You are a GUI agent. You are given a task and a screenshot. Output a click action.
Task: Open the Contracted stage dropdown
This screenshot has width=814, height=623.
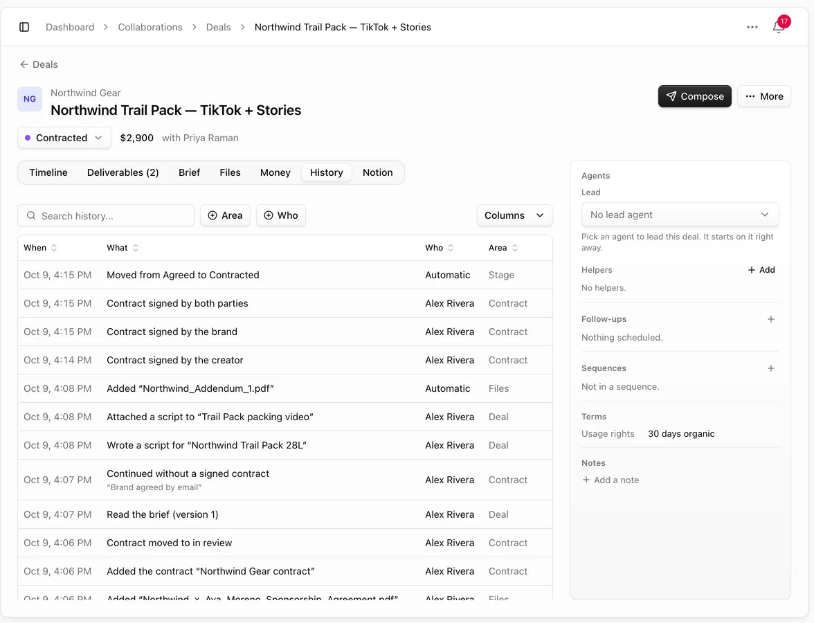(64, 138)
